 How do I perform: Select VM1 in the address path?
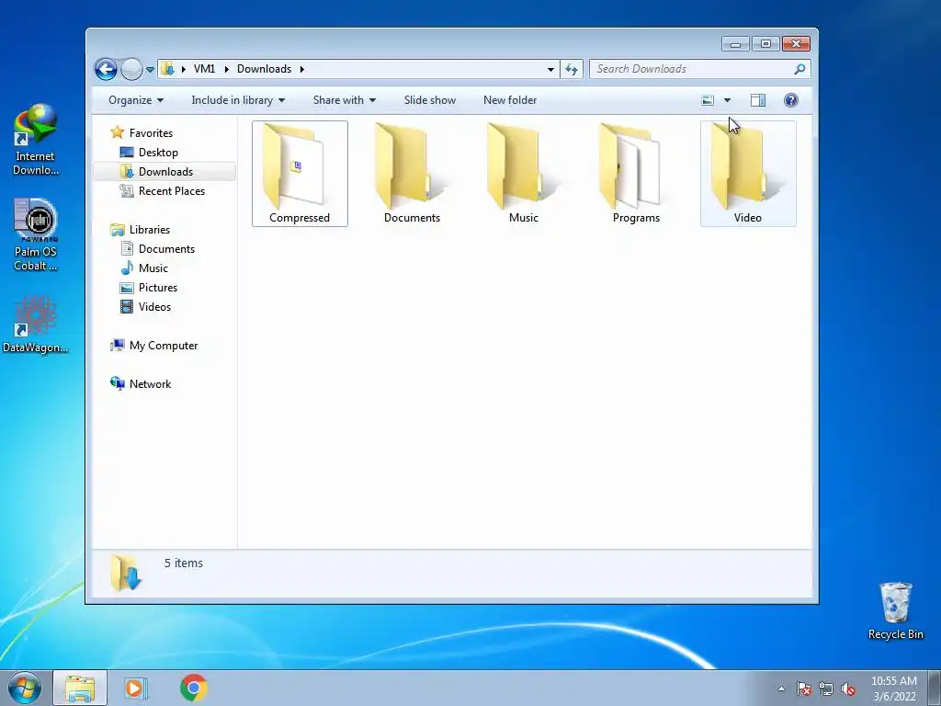tap(204, 69)
